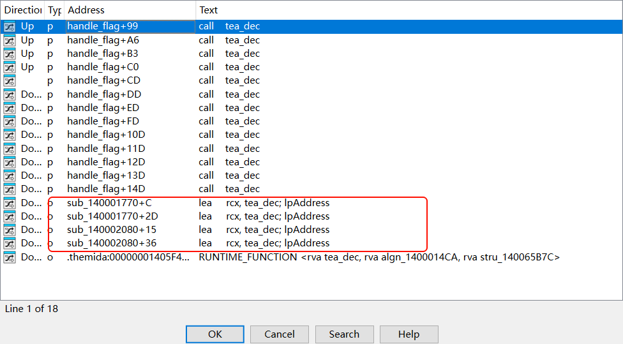
Task: Click the xref icon beside handle_flag+CD
Action: point(10,80)
